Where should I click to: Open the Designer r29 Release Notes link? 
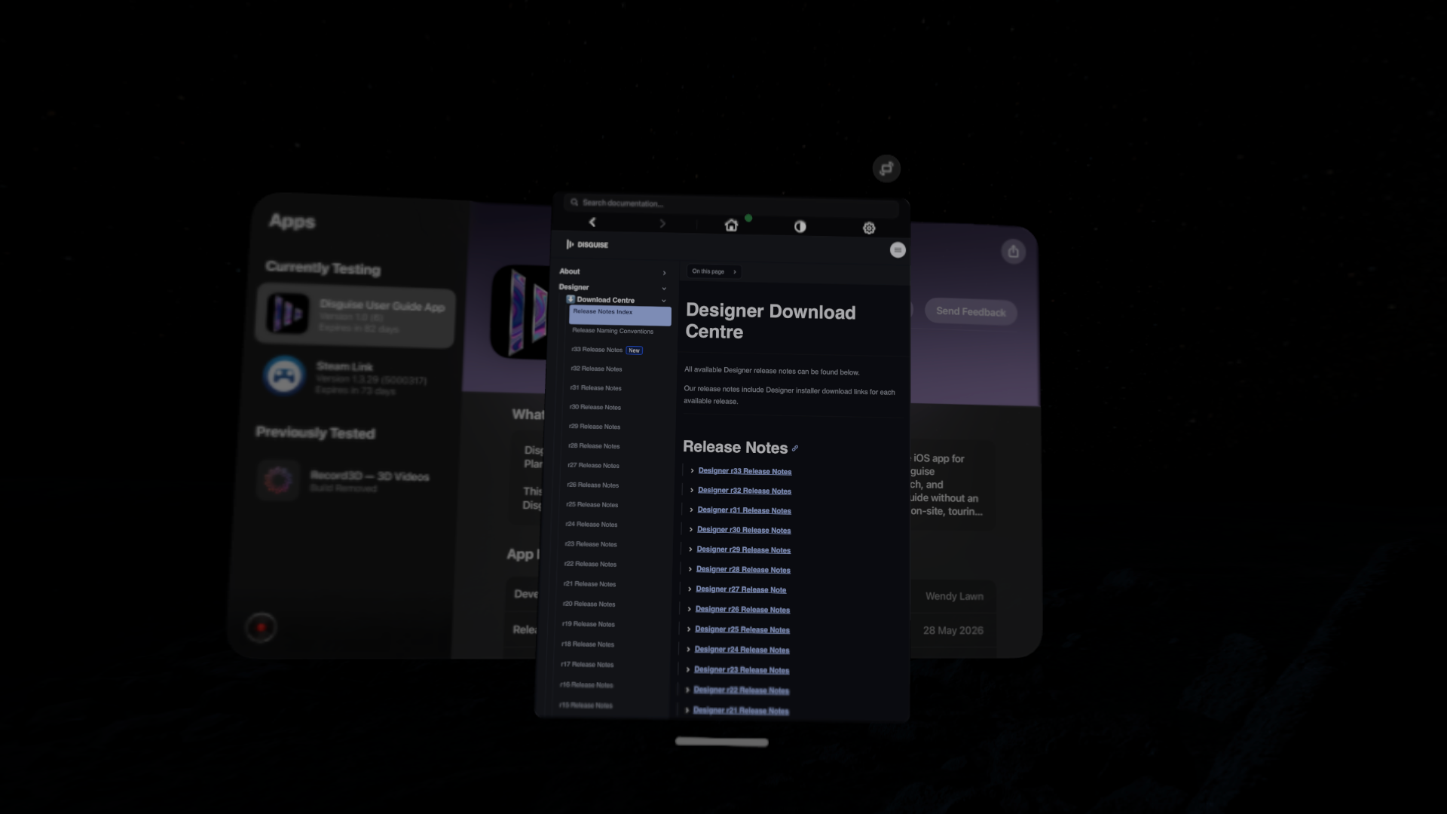coord(743,549)
